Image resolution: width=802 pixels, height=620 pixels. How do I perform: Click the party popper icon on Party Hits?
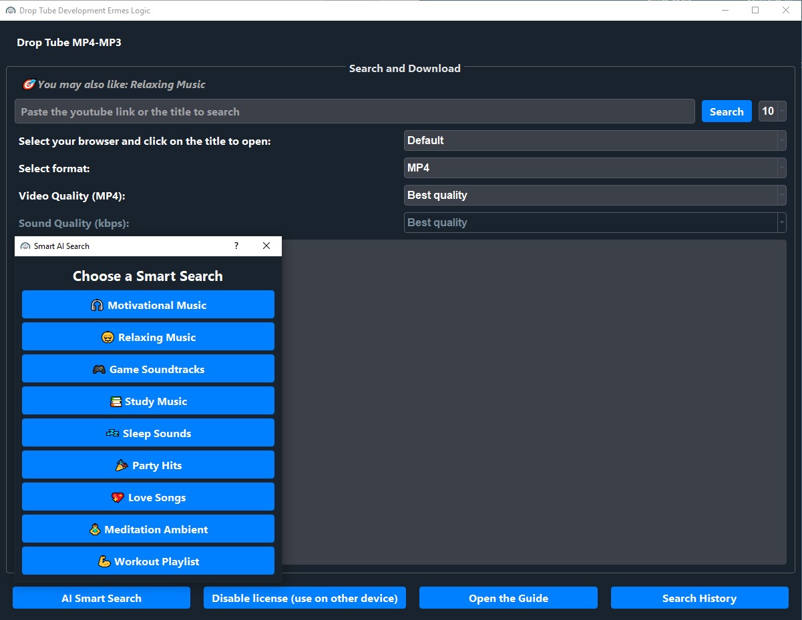[x=122, y=466]
